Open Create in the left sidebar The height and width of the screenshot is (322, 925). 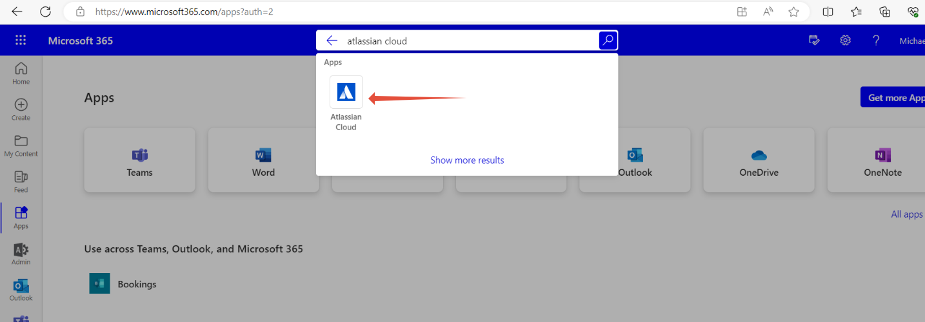(21, 109)
